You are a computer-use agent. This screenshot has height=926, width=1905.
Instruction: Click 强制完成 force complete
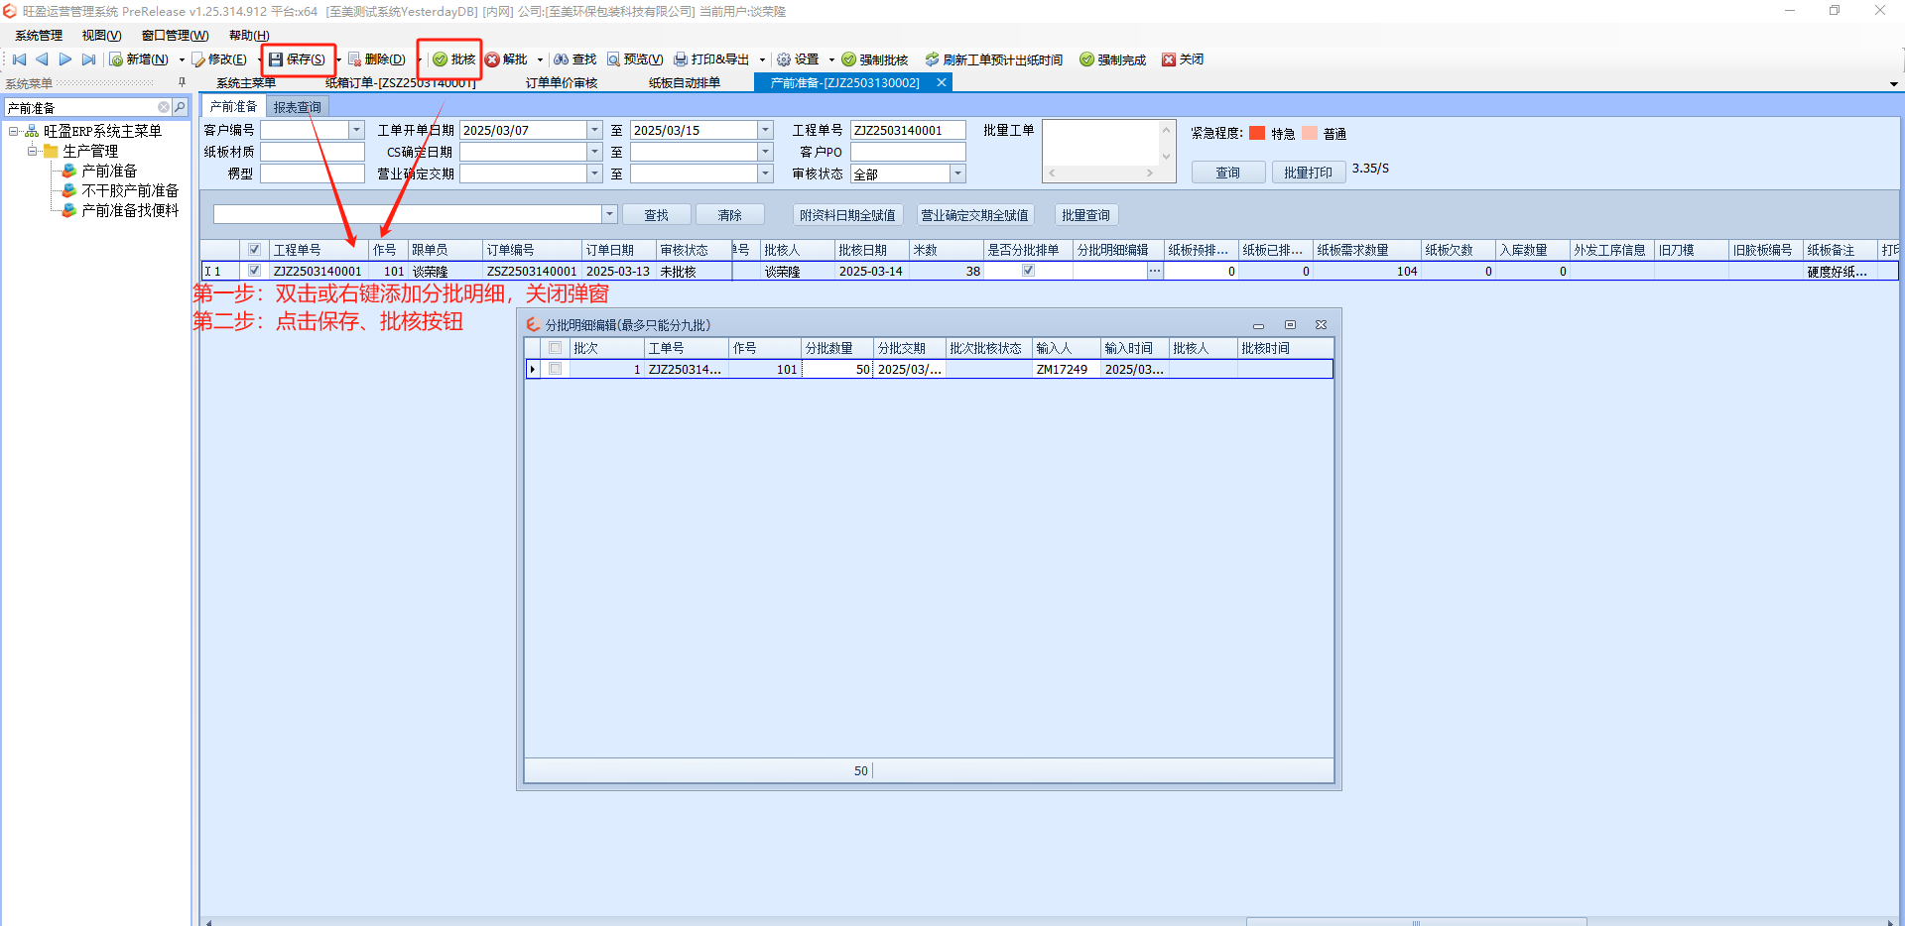pyautogui.click(x=1113, y=59)
